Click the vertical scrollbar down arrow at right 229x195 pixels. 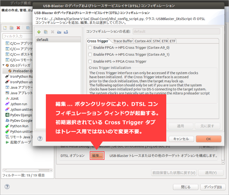coord(223,162)
